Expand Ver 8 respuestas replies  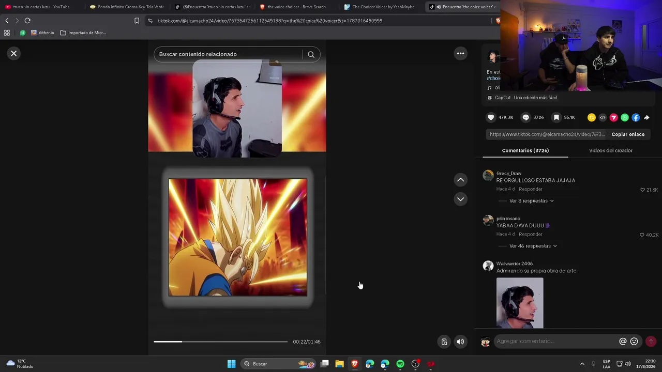531,201
